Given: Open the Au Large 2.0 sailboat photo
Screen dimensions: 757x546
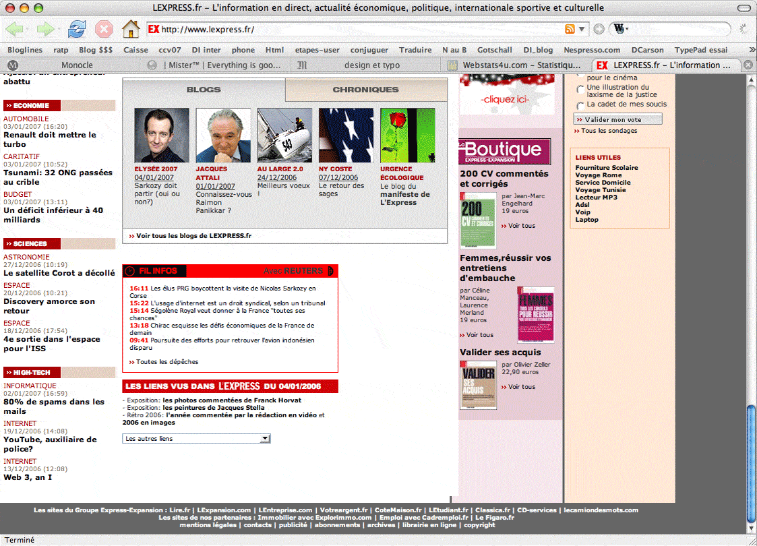Looking at the screenshot, I should (x=284, y=135).
